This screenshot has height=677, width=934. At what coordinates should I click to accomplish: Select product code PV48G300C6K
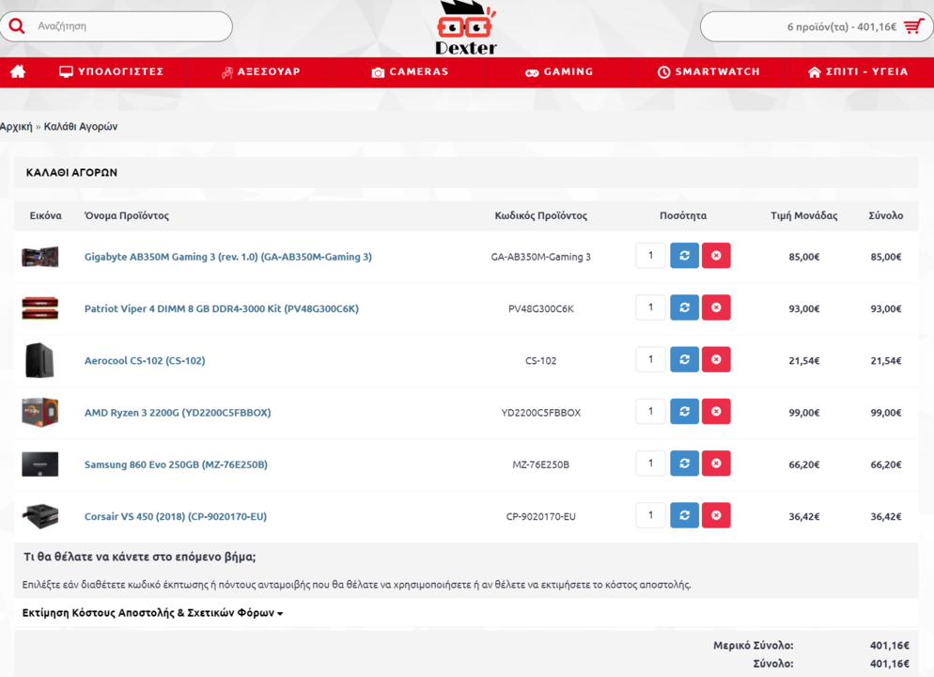pos(541,308)
